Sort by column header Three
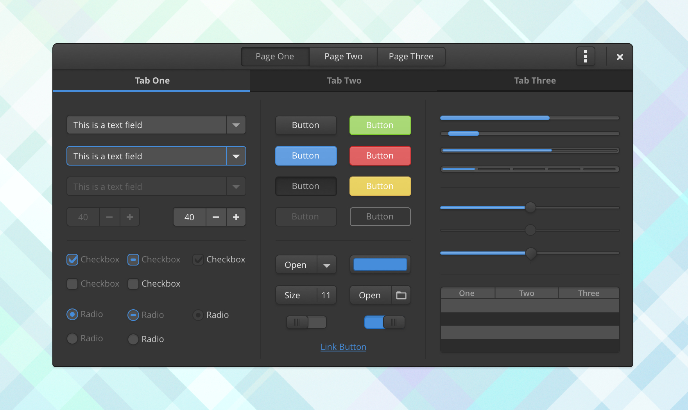This screenshot has width=688, height=410. click(x=589, y=293)
